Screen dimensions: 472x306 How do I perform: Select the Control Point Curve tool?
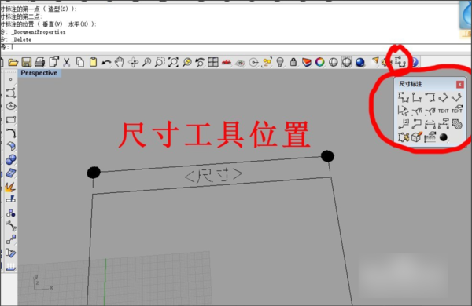[x=10, y=93]
